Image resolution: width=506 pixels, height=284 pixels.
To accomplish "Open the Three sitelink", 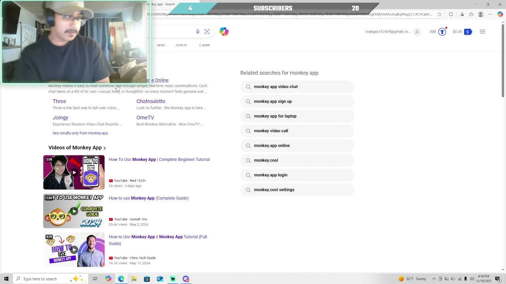I will point(59,101).
